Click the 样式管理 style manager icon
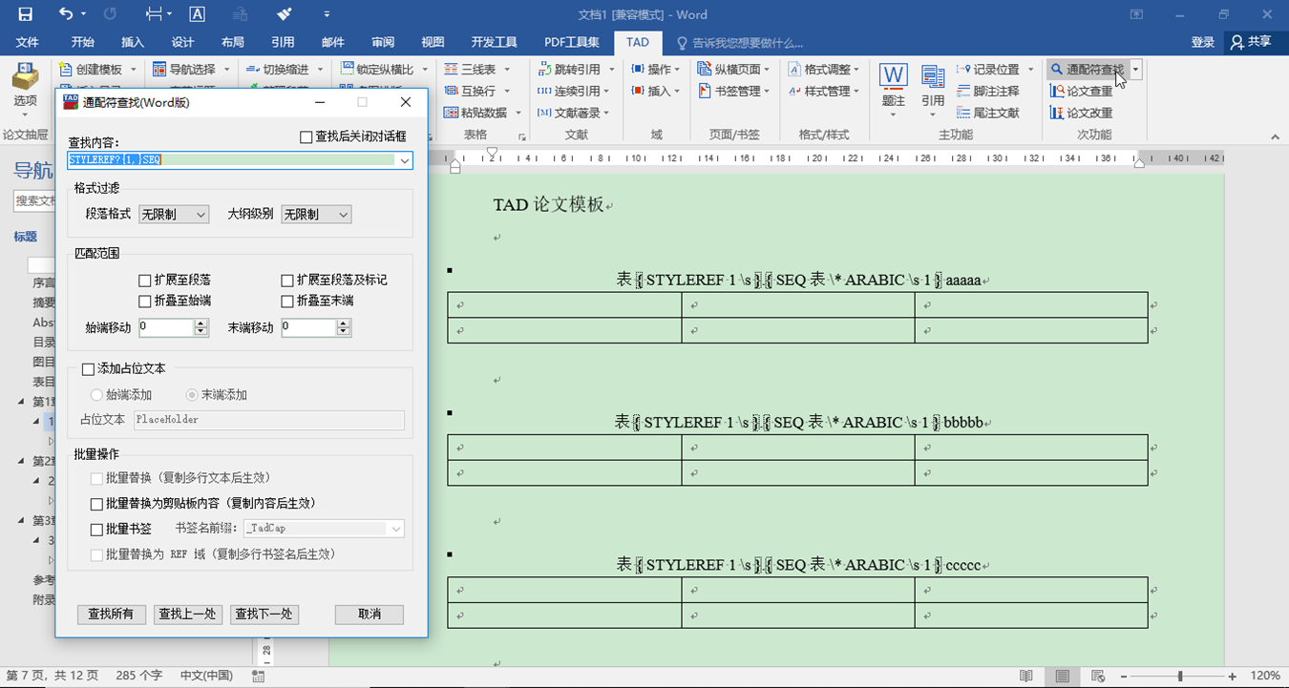 tap(794, 91)
